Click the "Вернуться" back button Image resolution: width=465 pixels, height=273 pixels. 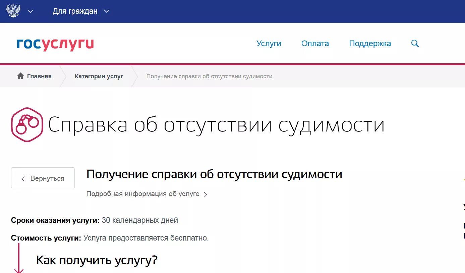[x=43, y=178]
